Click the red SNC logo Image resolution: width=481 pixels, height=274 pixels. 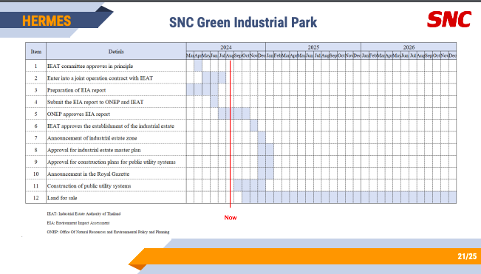point(449,19)
